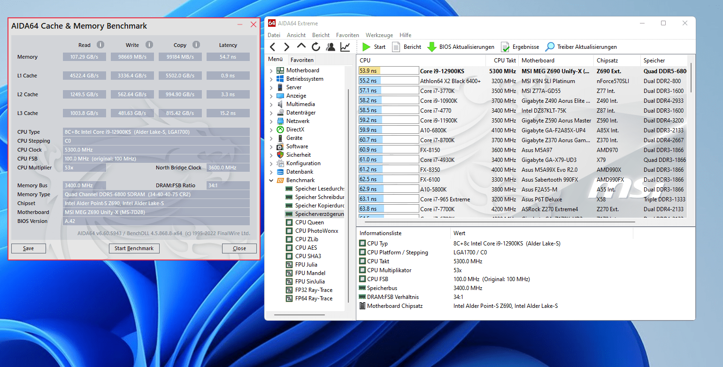Click the CPU Queen benchmark icon
The height and width of the screenshot is (367, 723).
(290, 222)
